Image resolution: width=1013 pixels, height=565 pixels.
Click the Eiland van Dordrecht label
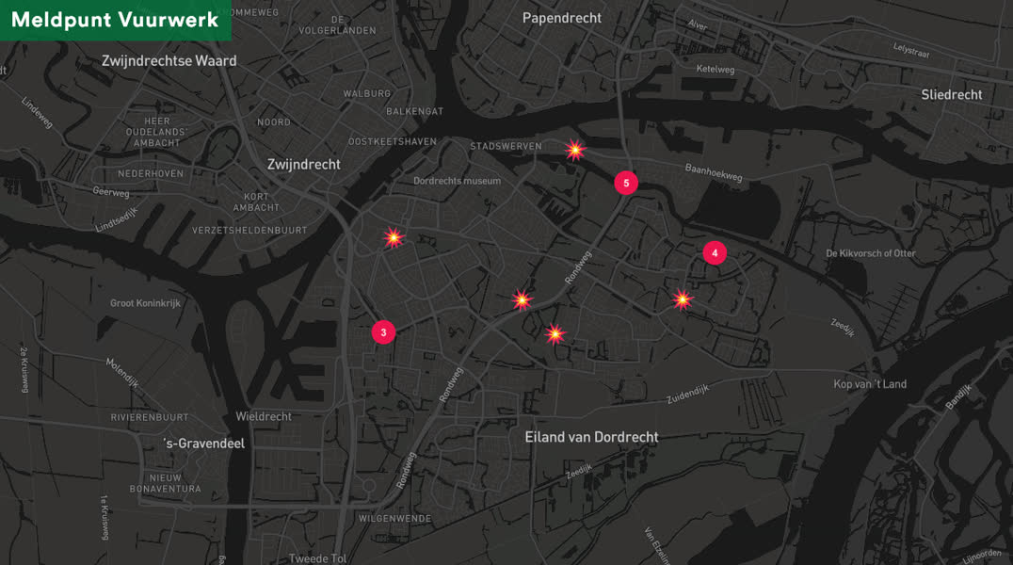coord(592,437)
